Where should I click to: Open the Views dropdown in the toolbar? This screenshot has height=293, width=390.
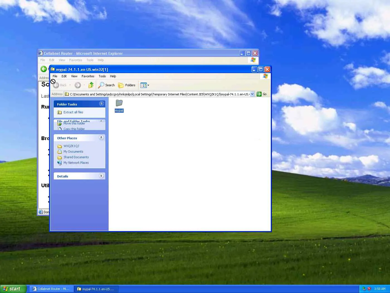tap(145, 85)
